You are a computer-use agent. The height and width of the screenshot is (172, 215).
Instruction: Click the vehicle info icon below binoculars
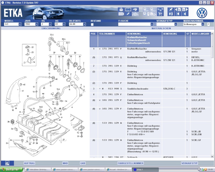[x=135, y=14]
